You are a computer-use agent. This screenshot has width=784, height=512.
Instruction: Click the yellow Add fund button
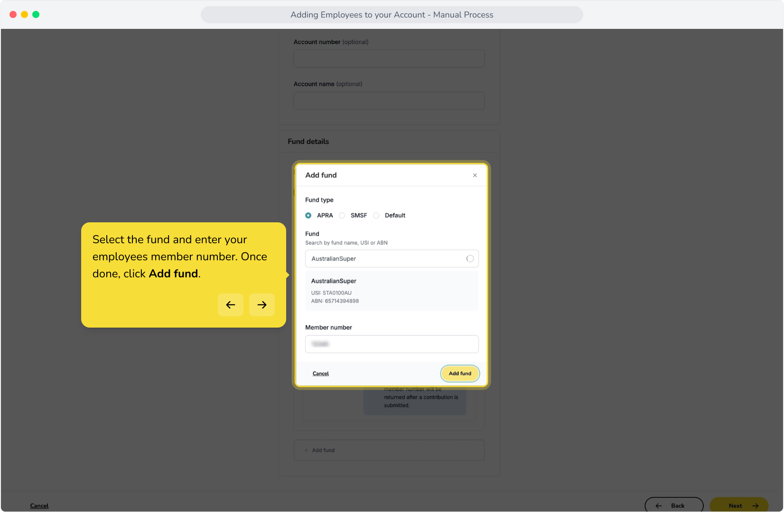click(460, 374)
